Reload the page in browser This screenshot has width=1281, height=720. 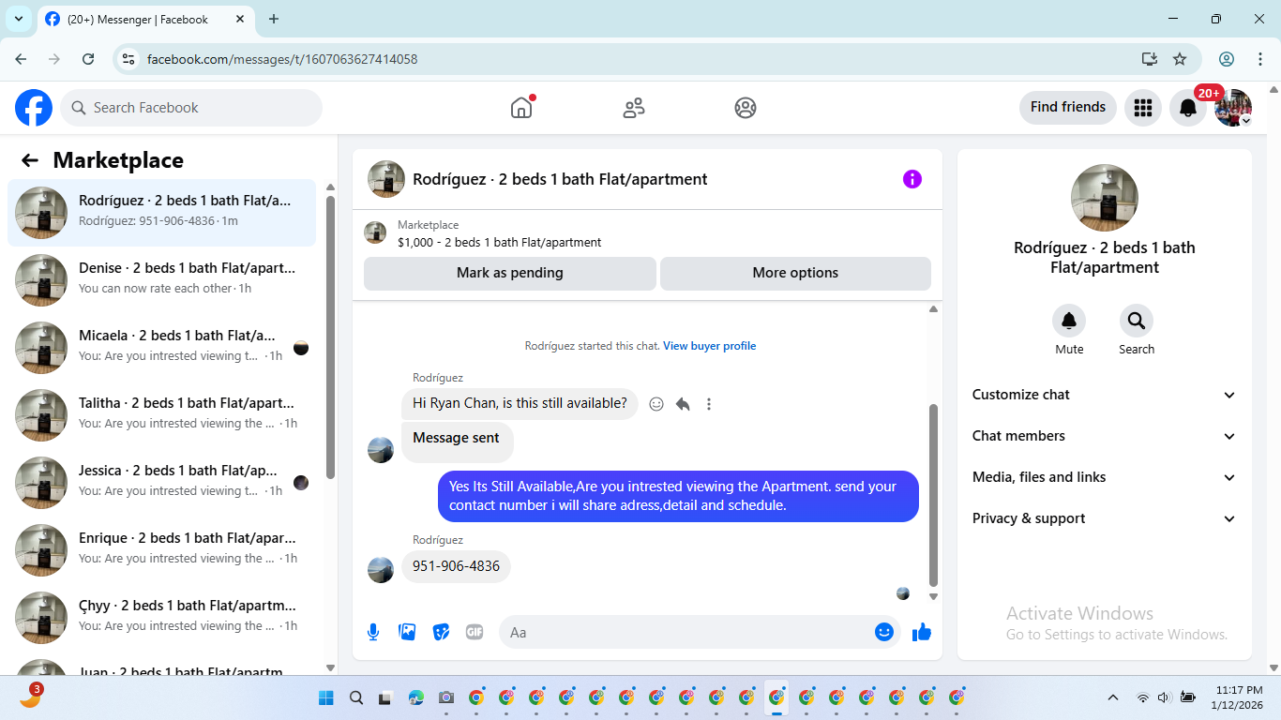[88, 59]
